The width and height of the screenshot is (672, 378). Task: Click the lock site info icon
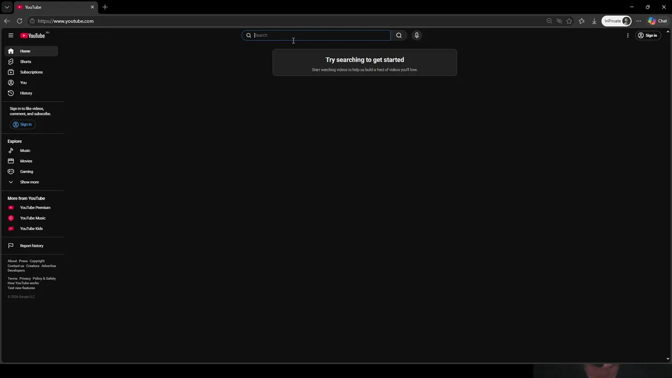[x=32, y=21]
